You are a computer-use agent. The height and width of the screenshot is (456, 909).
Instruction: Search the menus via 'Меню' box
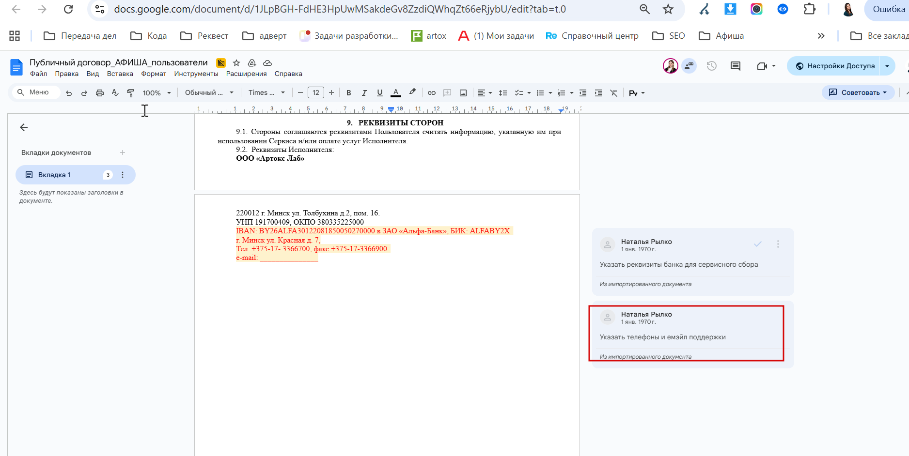point(36,92)
